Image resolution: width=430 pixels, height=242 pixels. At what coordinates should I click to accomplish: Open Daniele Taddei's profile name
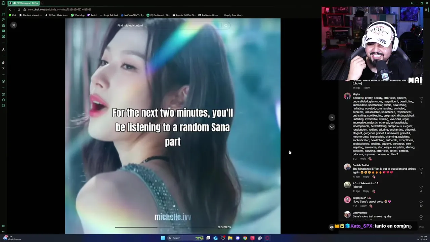click(x=361, y=165)
